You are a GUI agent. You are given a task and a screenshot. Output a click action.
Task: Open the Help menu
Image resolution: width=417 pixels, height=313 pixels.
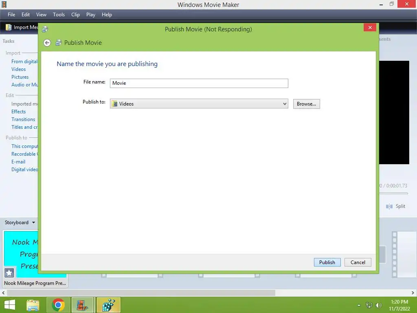(x=107, y=15)
